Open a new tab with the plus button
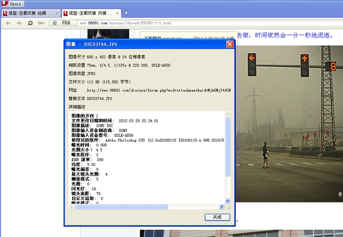This screenshot has width=343, height=237. [126, 13]
